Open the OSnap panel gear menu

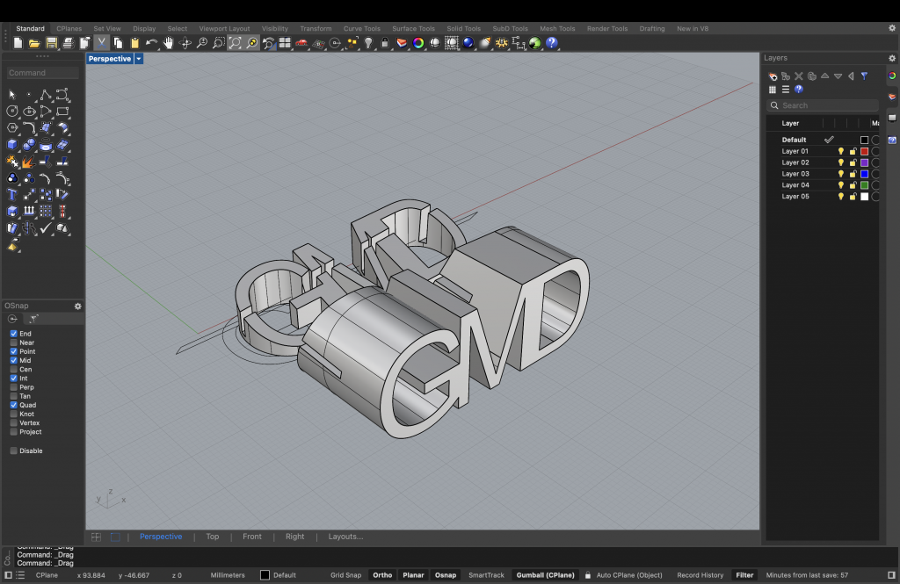[x=77, y=306]
